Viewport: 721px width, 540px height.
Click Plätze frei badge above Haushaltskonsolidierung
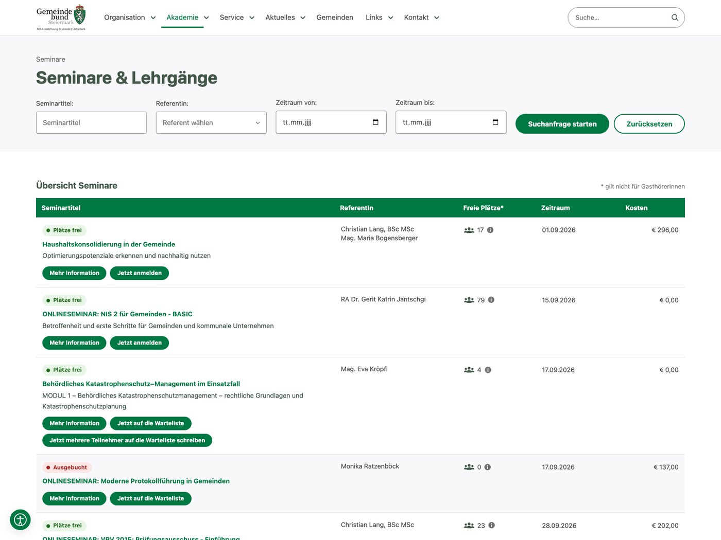point(64,230)
